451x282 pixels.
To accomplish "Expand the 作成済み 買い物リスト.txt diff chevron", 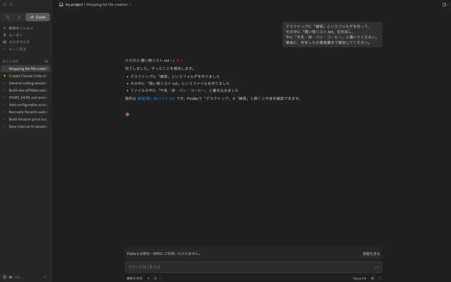I will point(182,60).
